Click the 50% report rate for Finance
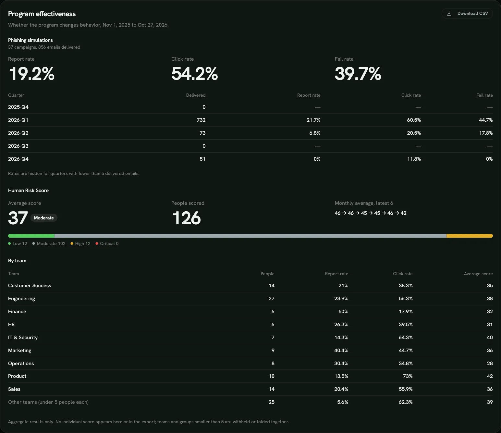 [x=343, y=312]
